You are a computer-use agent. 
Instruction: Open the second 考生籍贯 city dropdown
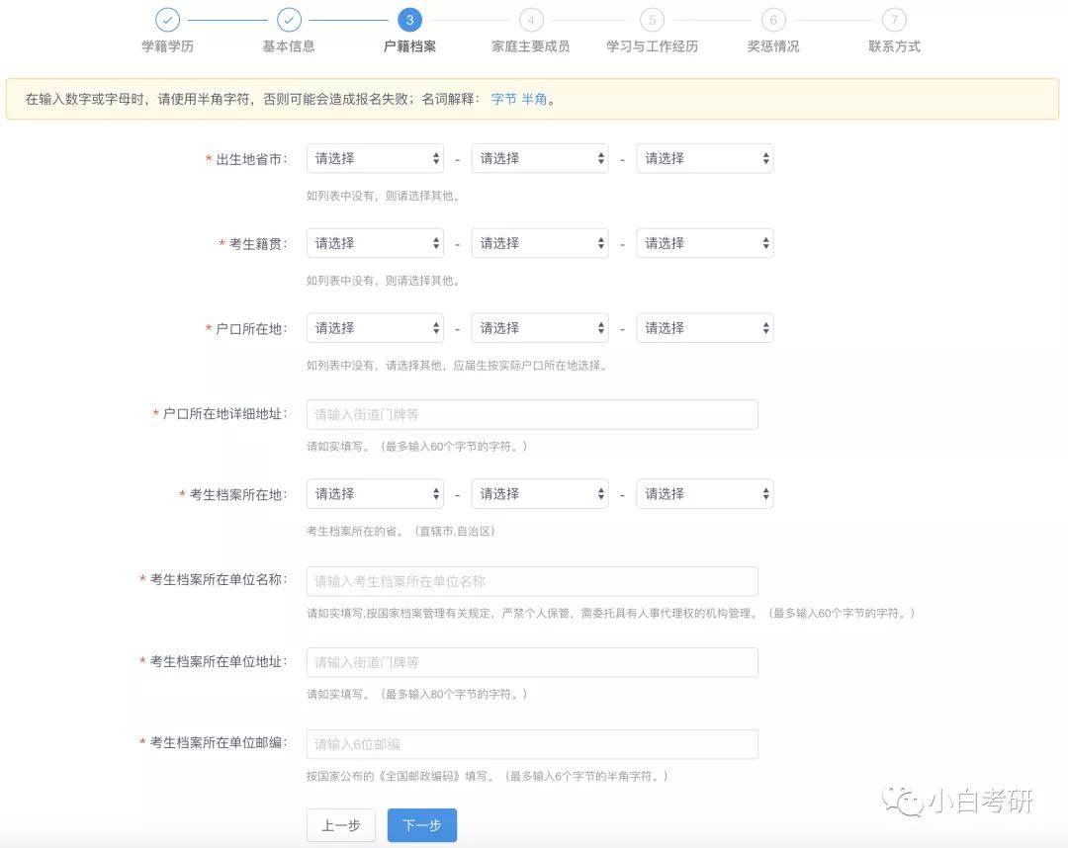[540, 242]
